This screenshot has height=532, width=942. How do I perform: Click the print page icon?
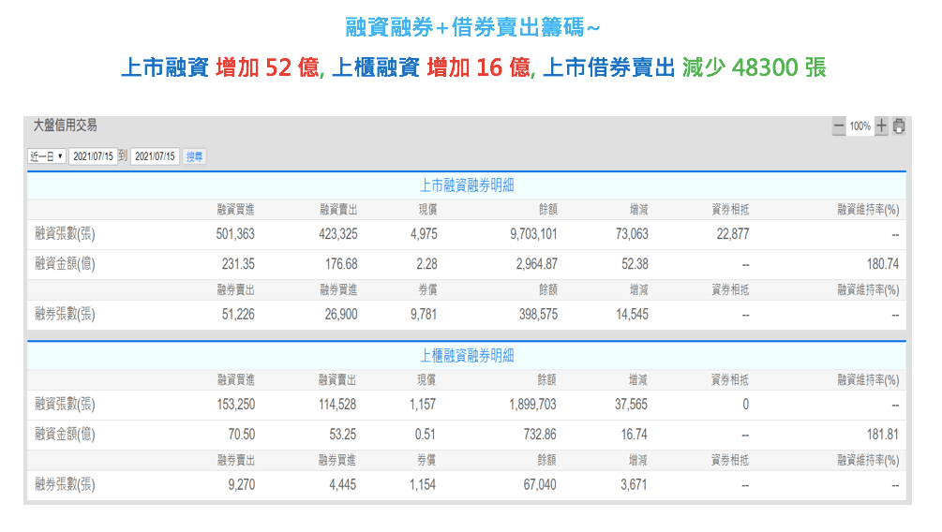tap(899, 126)
